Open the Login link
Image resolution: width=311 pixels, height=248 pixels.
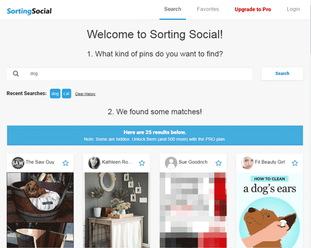coord(293,9)
